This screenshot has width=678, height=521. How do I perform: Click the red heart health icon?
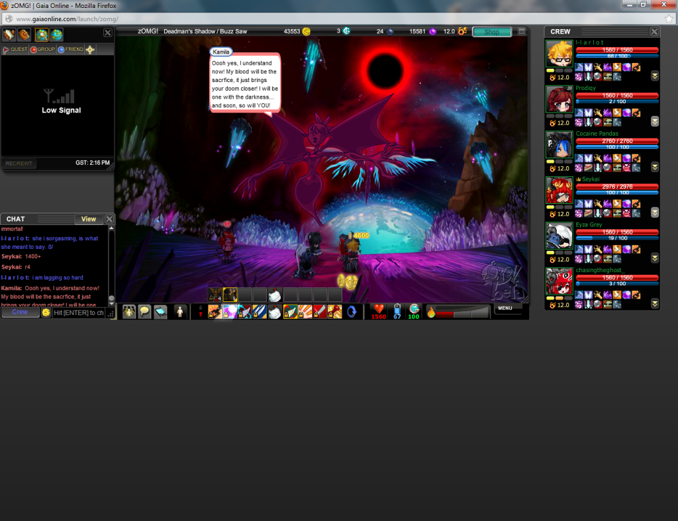(379, 308)
